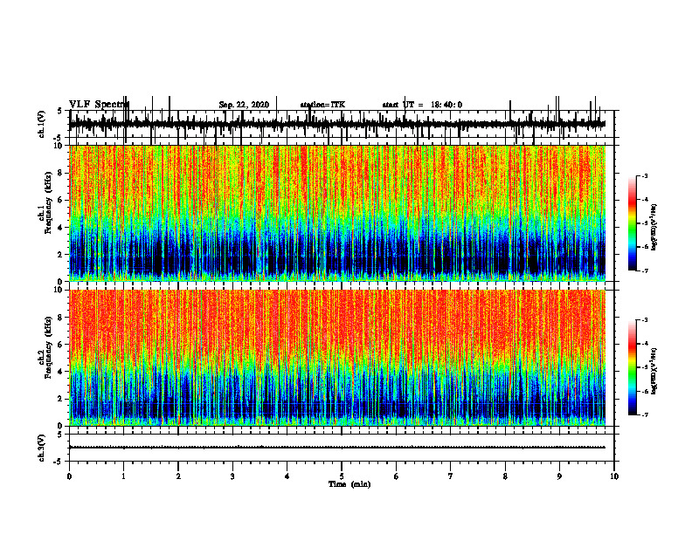692x534 pixels.
Task: Click the "Time (min)" axis title
Action: (349, 484)
